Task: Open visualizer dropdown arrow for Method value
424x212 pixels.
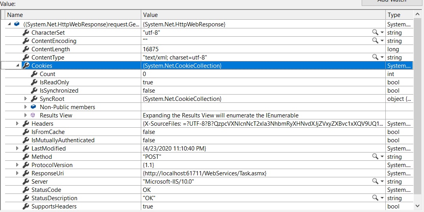Action: pos(382,157)
